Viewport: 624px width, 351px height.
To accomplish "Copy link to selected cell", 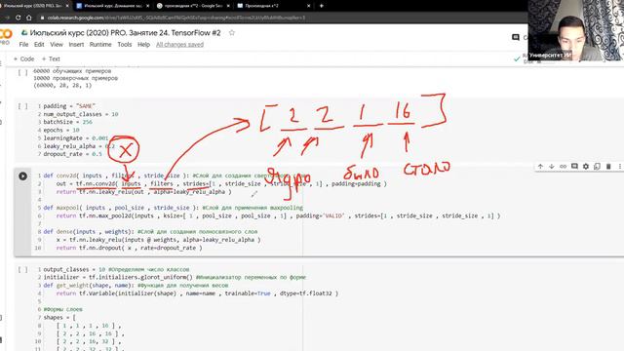I will 563,167.
